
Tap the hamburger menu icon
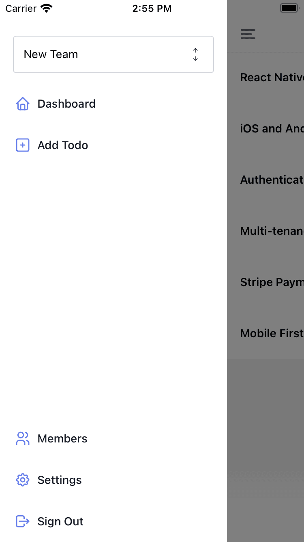(248, 34)
